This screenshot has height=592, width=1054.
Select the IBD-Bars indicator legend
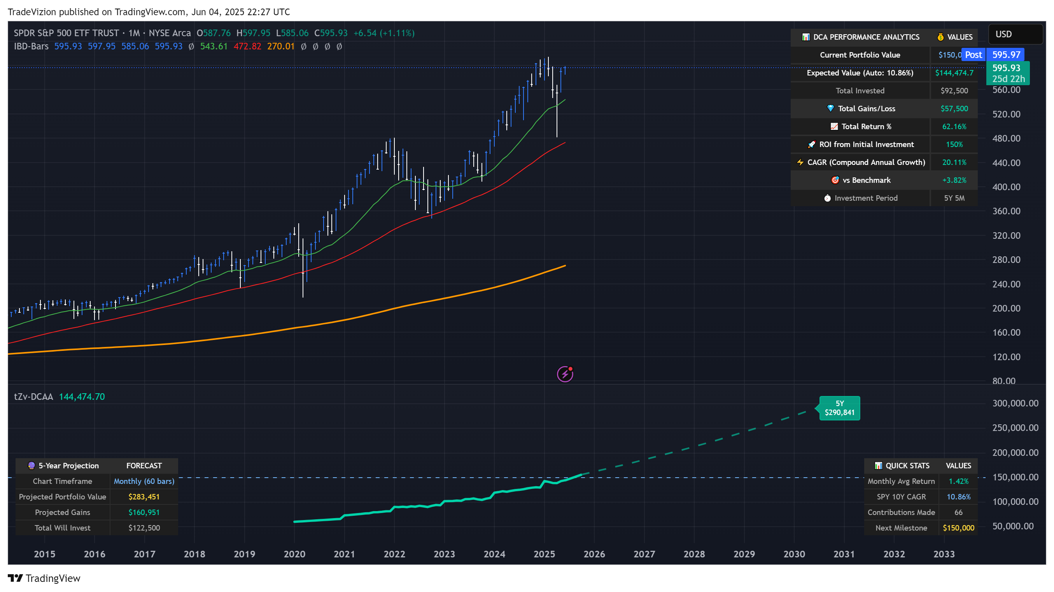click(31, 46)
